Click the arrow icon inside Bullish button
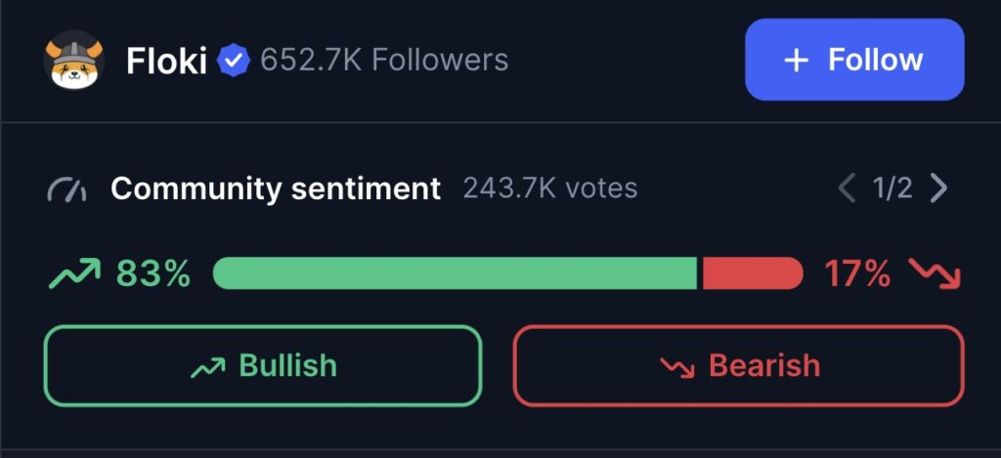 [206, 366]
